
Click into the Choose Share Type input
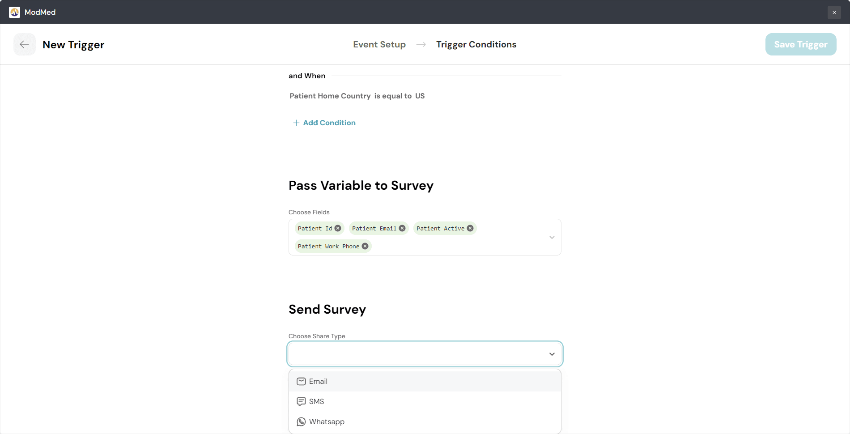tap(416, 354)
